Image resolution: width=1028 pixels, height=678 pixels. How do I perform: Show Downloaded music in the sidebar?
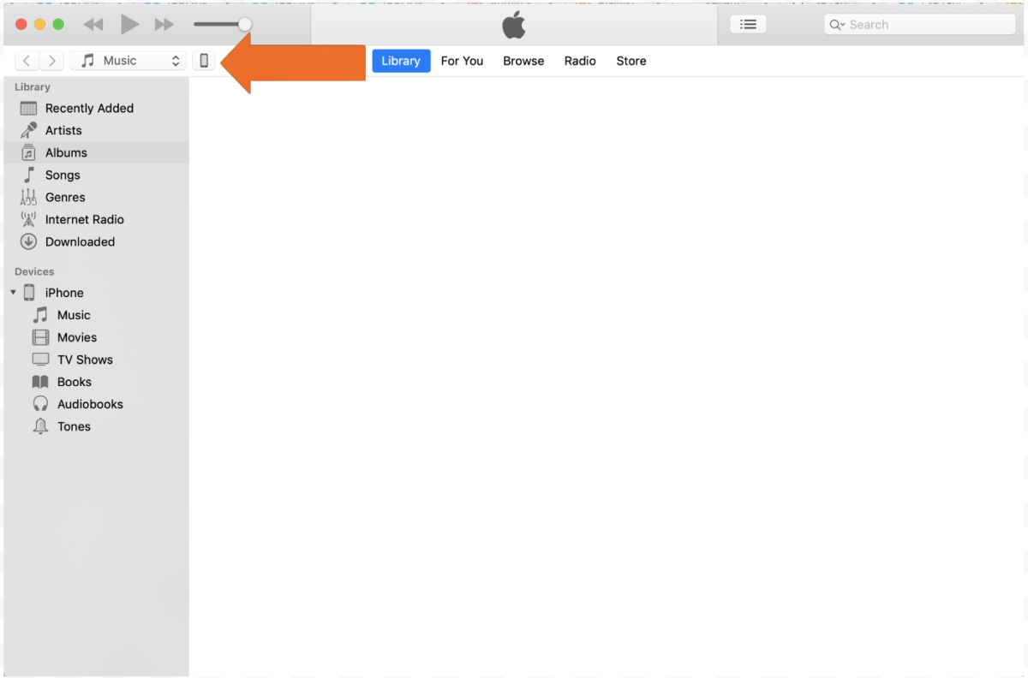(79, 241)
